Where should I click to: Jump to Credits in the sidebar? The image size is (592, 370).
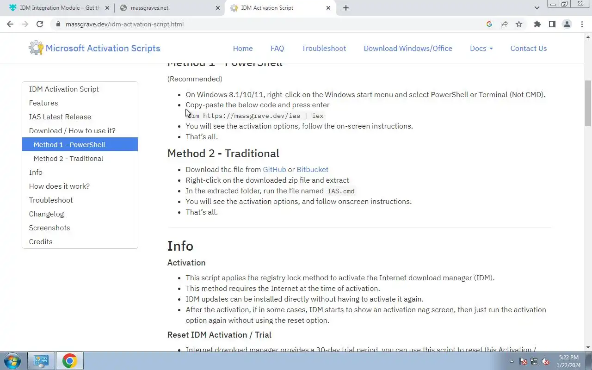[x=80, y=241]
